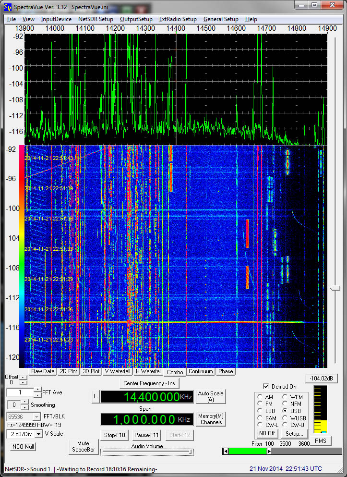Open the Help menu
This screenshot has height=477, width=347.
251,19
